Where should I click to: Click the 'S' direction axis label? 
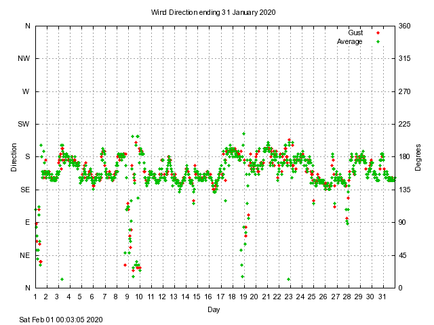click(x=27, y=156)
